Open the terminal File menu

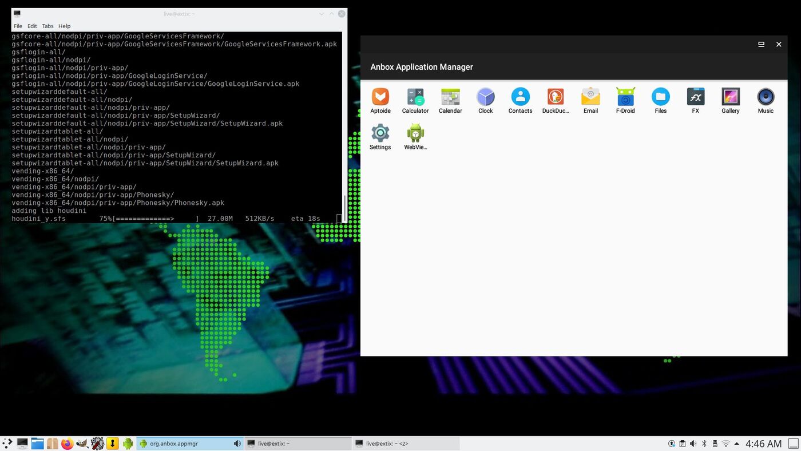18,26
